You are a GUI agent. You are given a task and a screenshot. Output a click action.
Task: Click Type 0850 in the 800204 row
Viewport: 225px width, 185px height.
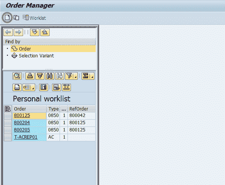pyautogui.click(x=53, y=123)
